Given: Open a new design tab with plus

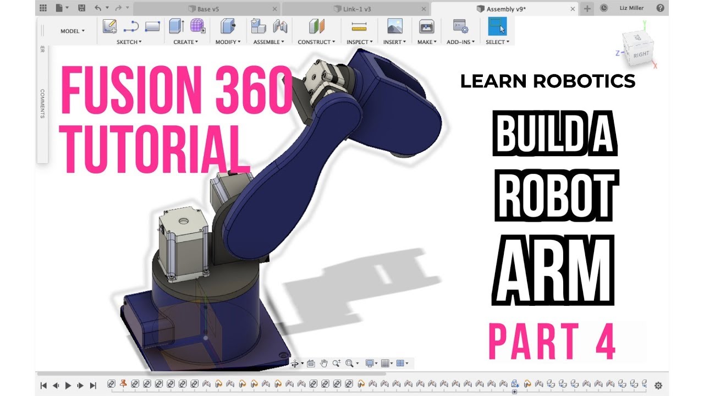Looking at the screenshot, I should pos(587,8).
